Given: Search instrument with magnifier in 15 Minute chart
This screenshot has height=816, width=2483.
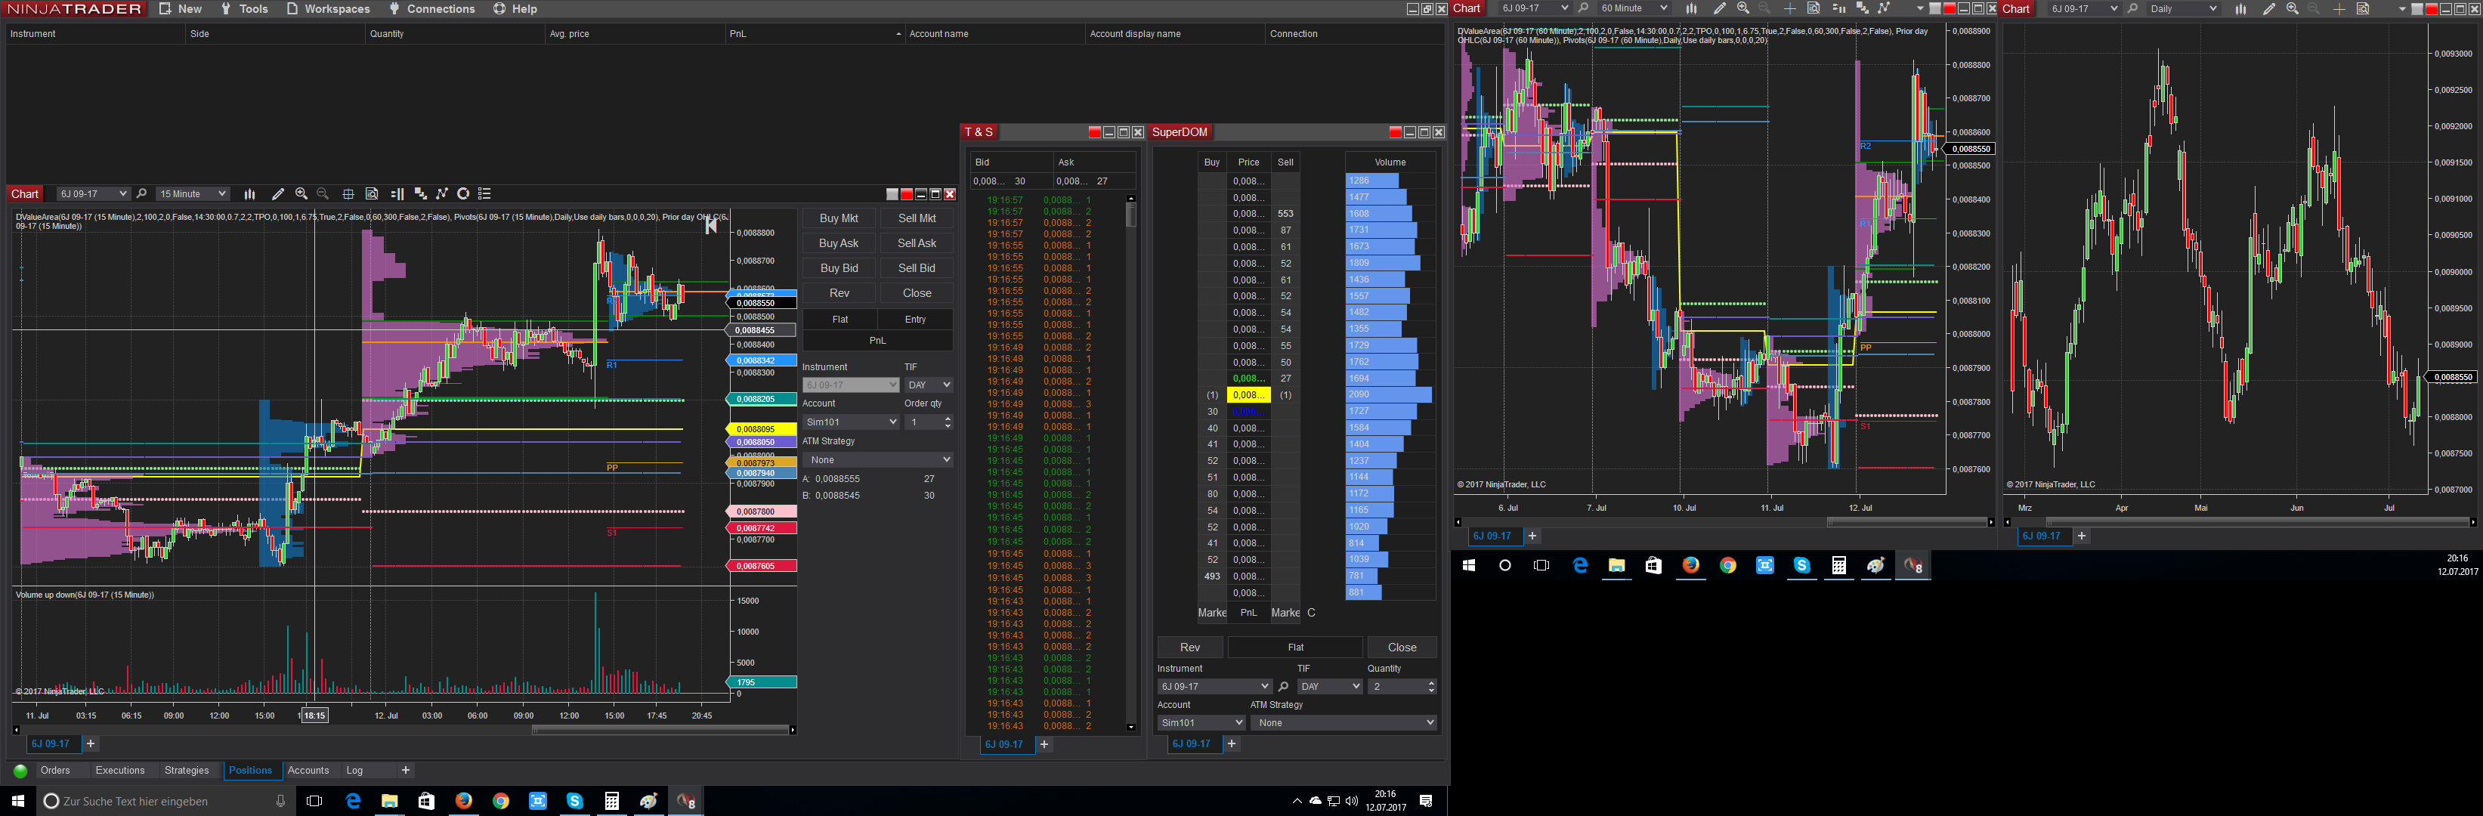Looking at the screenshot, I should [x=142, y=193].
